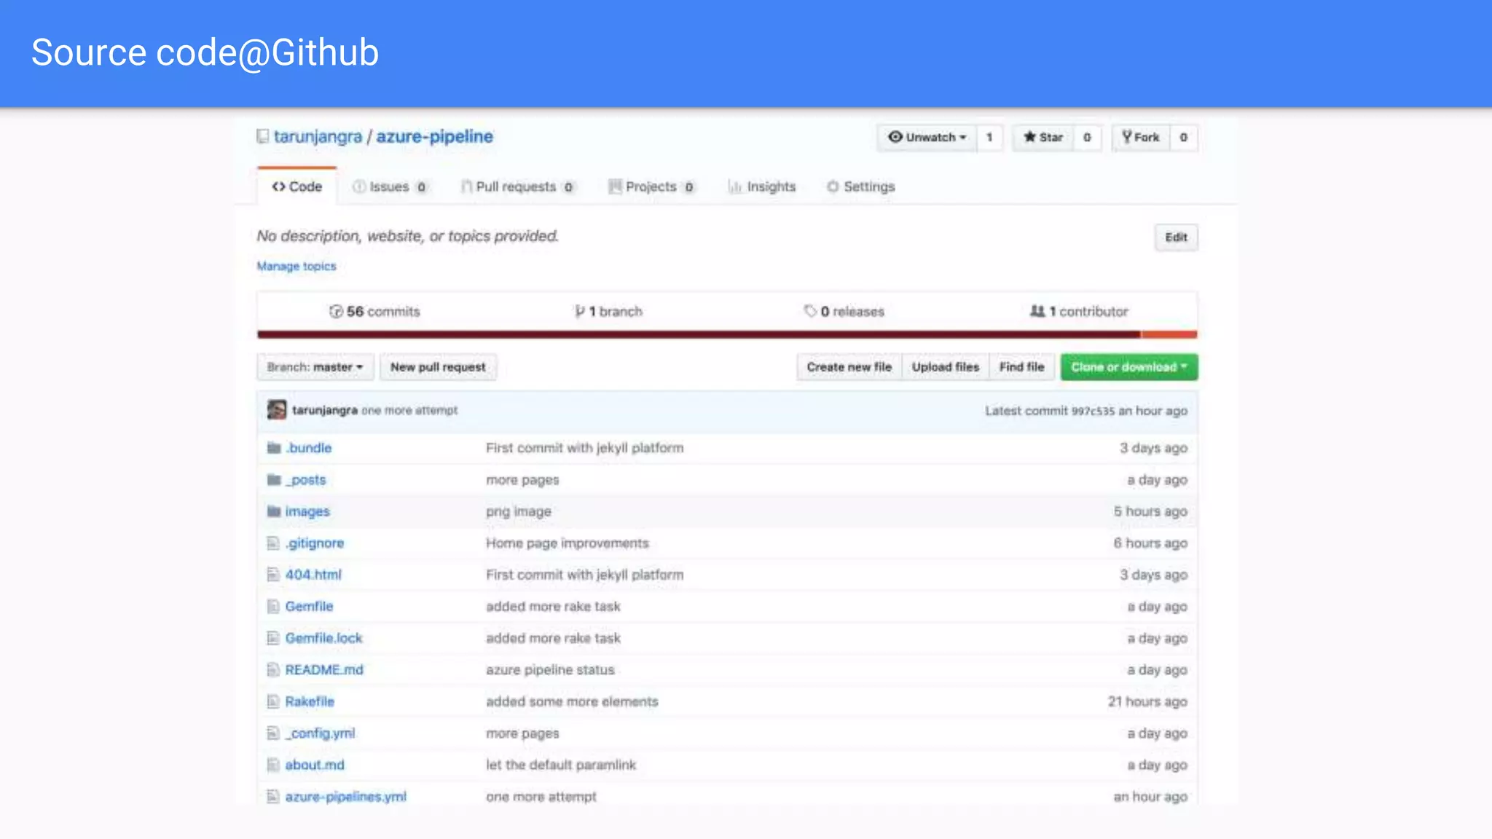Click '5 hours ago' timestamp for images

click(x=1150, y=511)
